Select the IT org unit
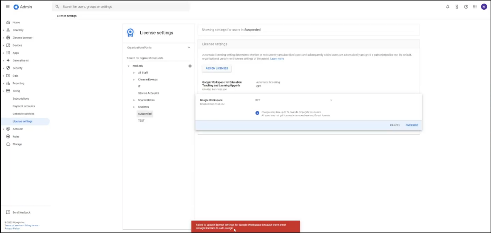 point(139,86)
